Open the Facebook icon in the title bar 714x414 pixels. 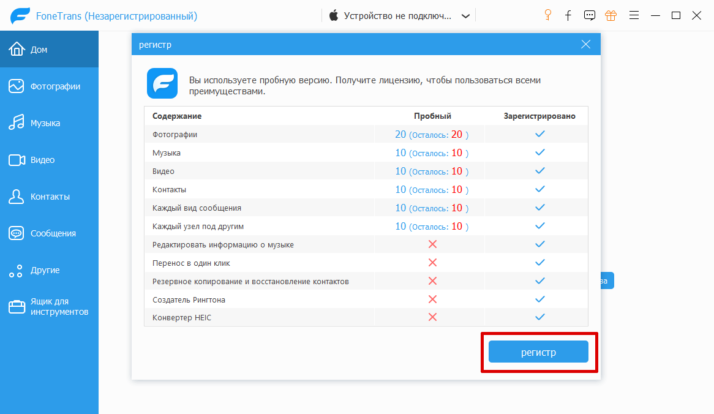pos(568,15)
